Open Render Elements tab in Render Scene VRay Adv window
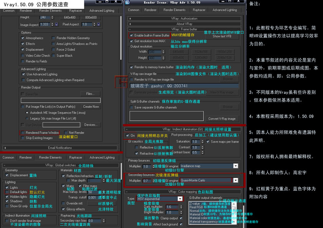 pyautogui.click(x=175, y=10)
